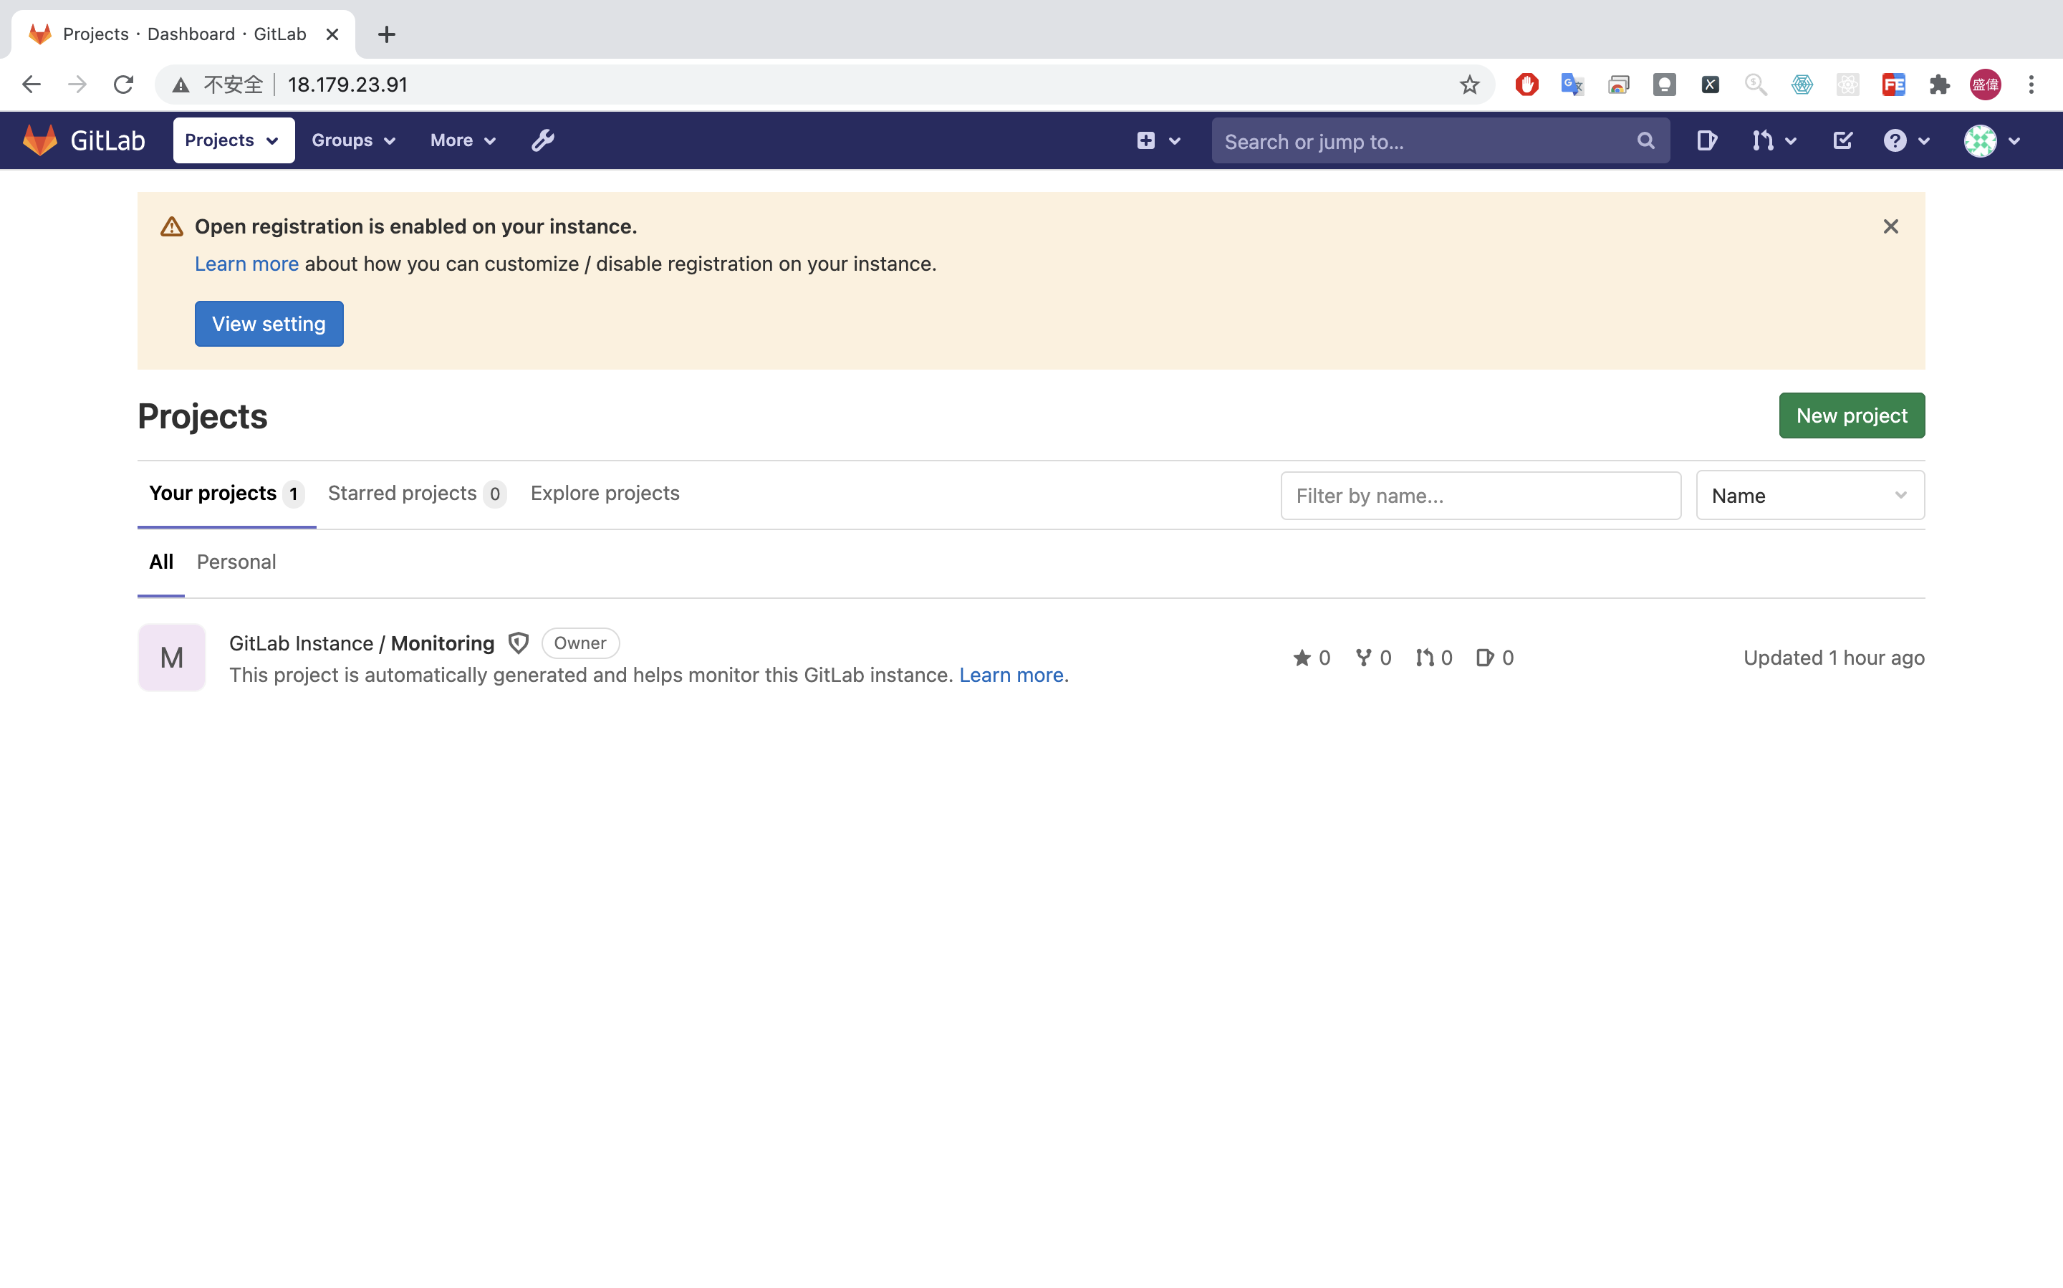Screen dimensions: 2063x1288
Task: Reload the page with refresh icon
Action: (x=123, y=85)
